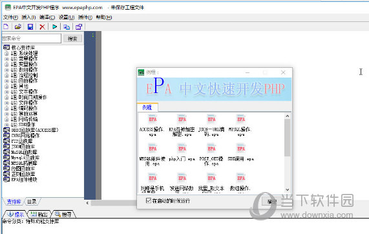Click the Open folder toolbar icon
The width and height of the screenshot is (369, 234).
18,27
